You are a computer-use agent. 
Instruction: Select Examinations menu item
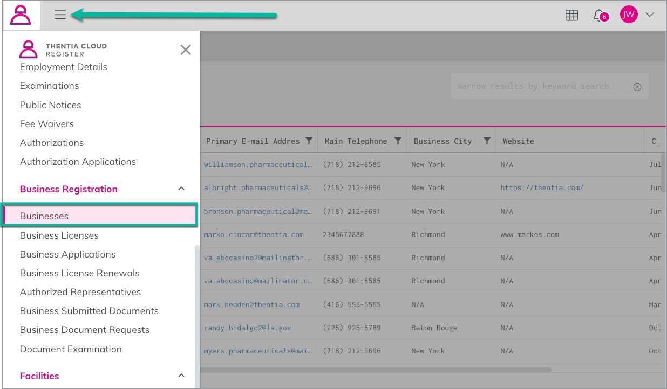point(50,86)
